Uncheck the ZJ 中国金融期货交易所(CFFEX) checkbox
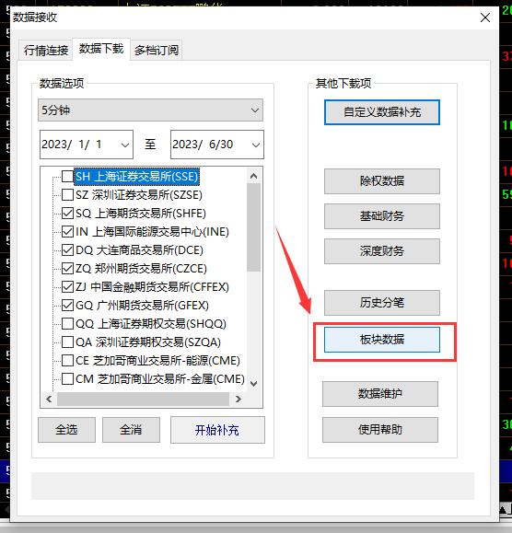 [67, 286]
